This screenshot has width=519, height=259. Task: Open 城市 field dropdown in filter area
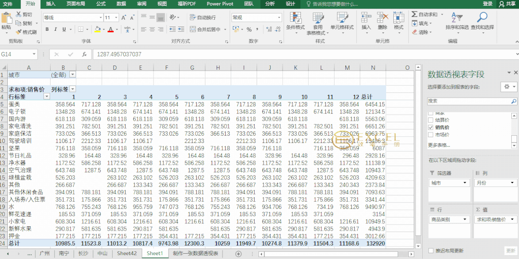[466, 182]
